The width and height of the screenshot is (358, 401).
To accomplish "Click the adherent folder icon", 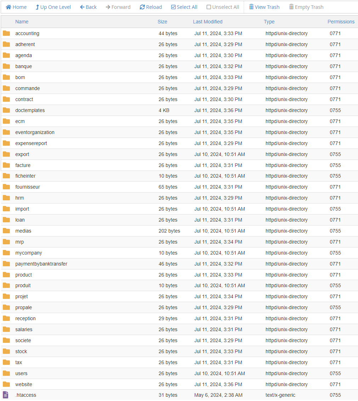I will (6, 44).
